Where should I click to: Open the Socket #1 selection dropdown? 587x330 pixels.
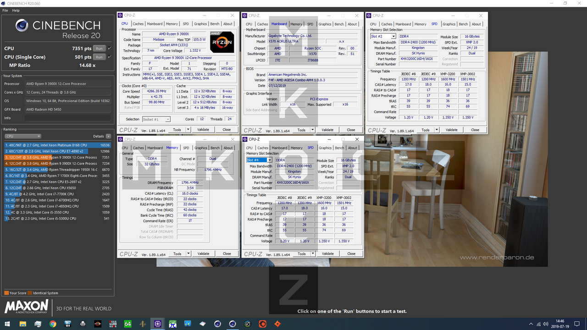[x=156, y=119]
